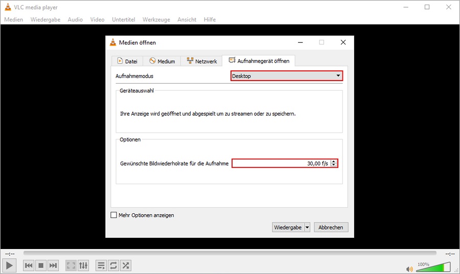Click the Previous track button
Screen dimensions: 460x274
click(29, 265)
